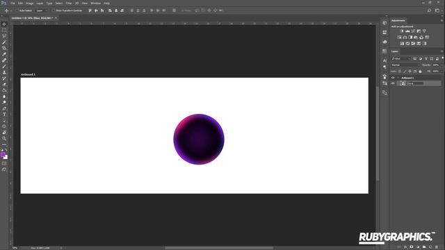This screenshot has width=445, height=250.
Task: Select the Pen tool
Action: point(4,108)
